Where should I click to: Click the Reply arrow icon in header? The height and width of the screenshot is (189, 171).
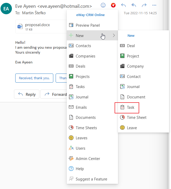click(x=123, y=5)
